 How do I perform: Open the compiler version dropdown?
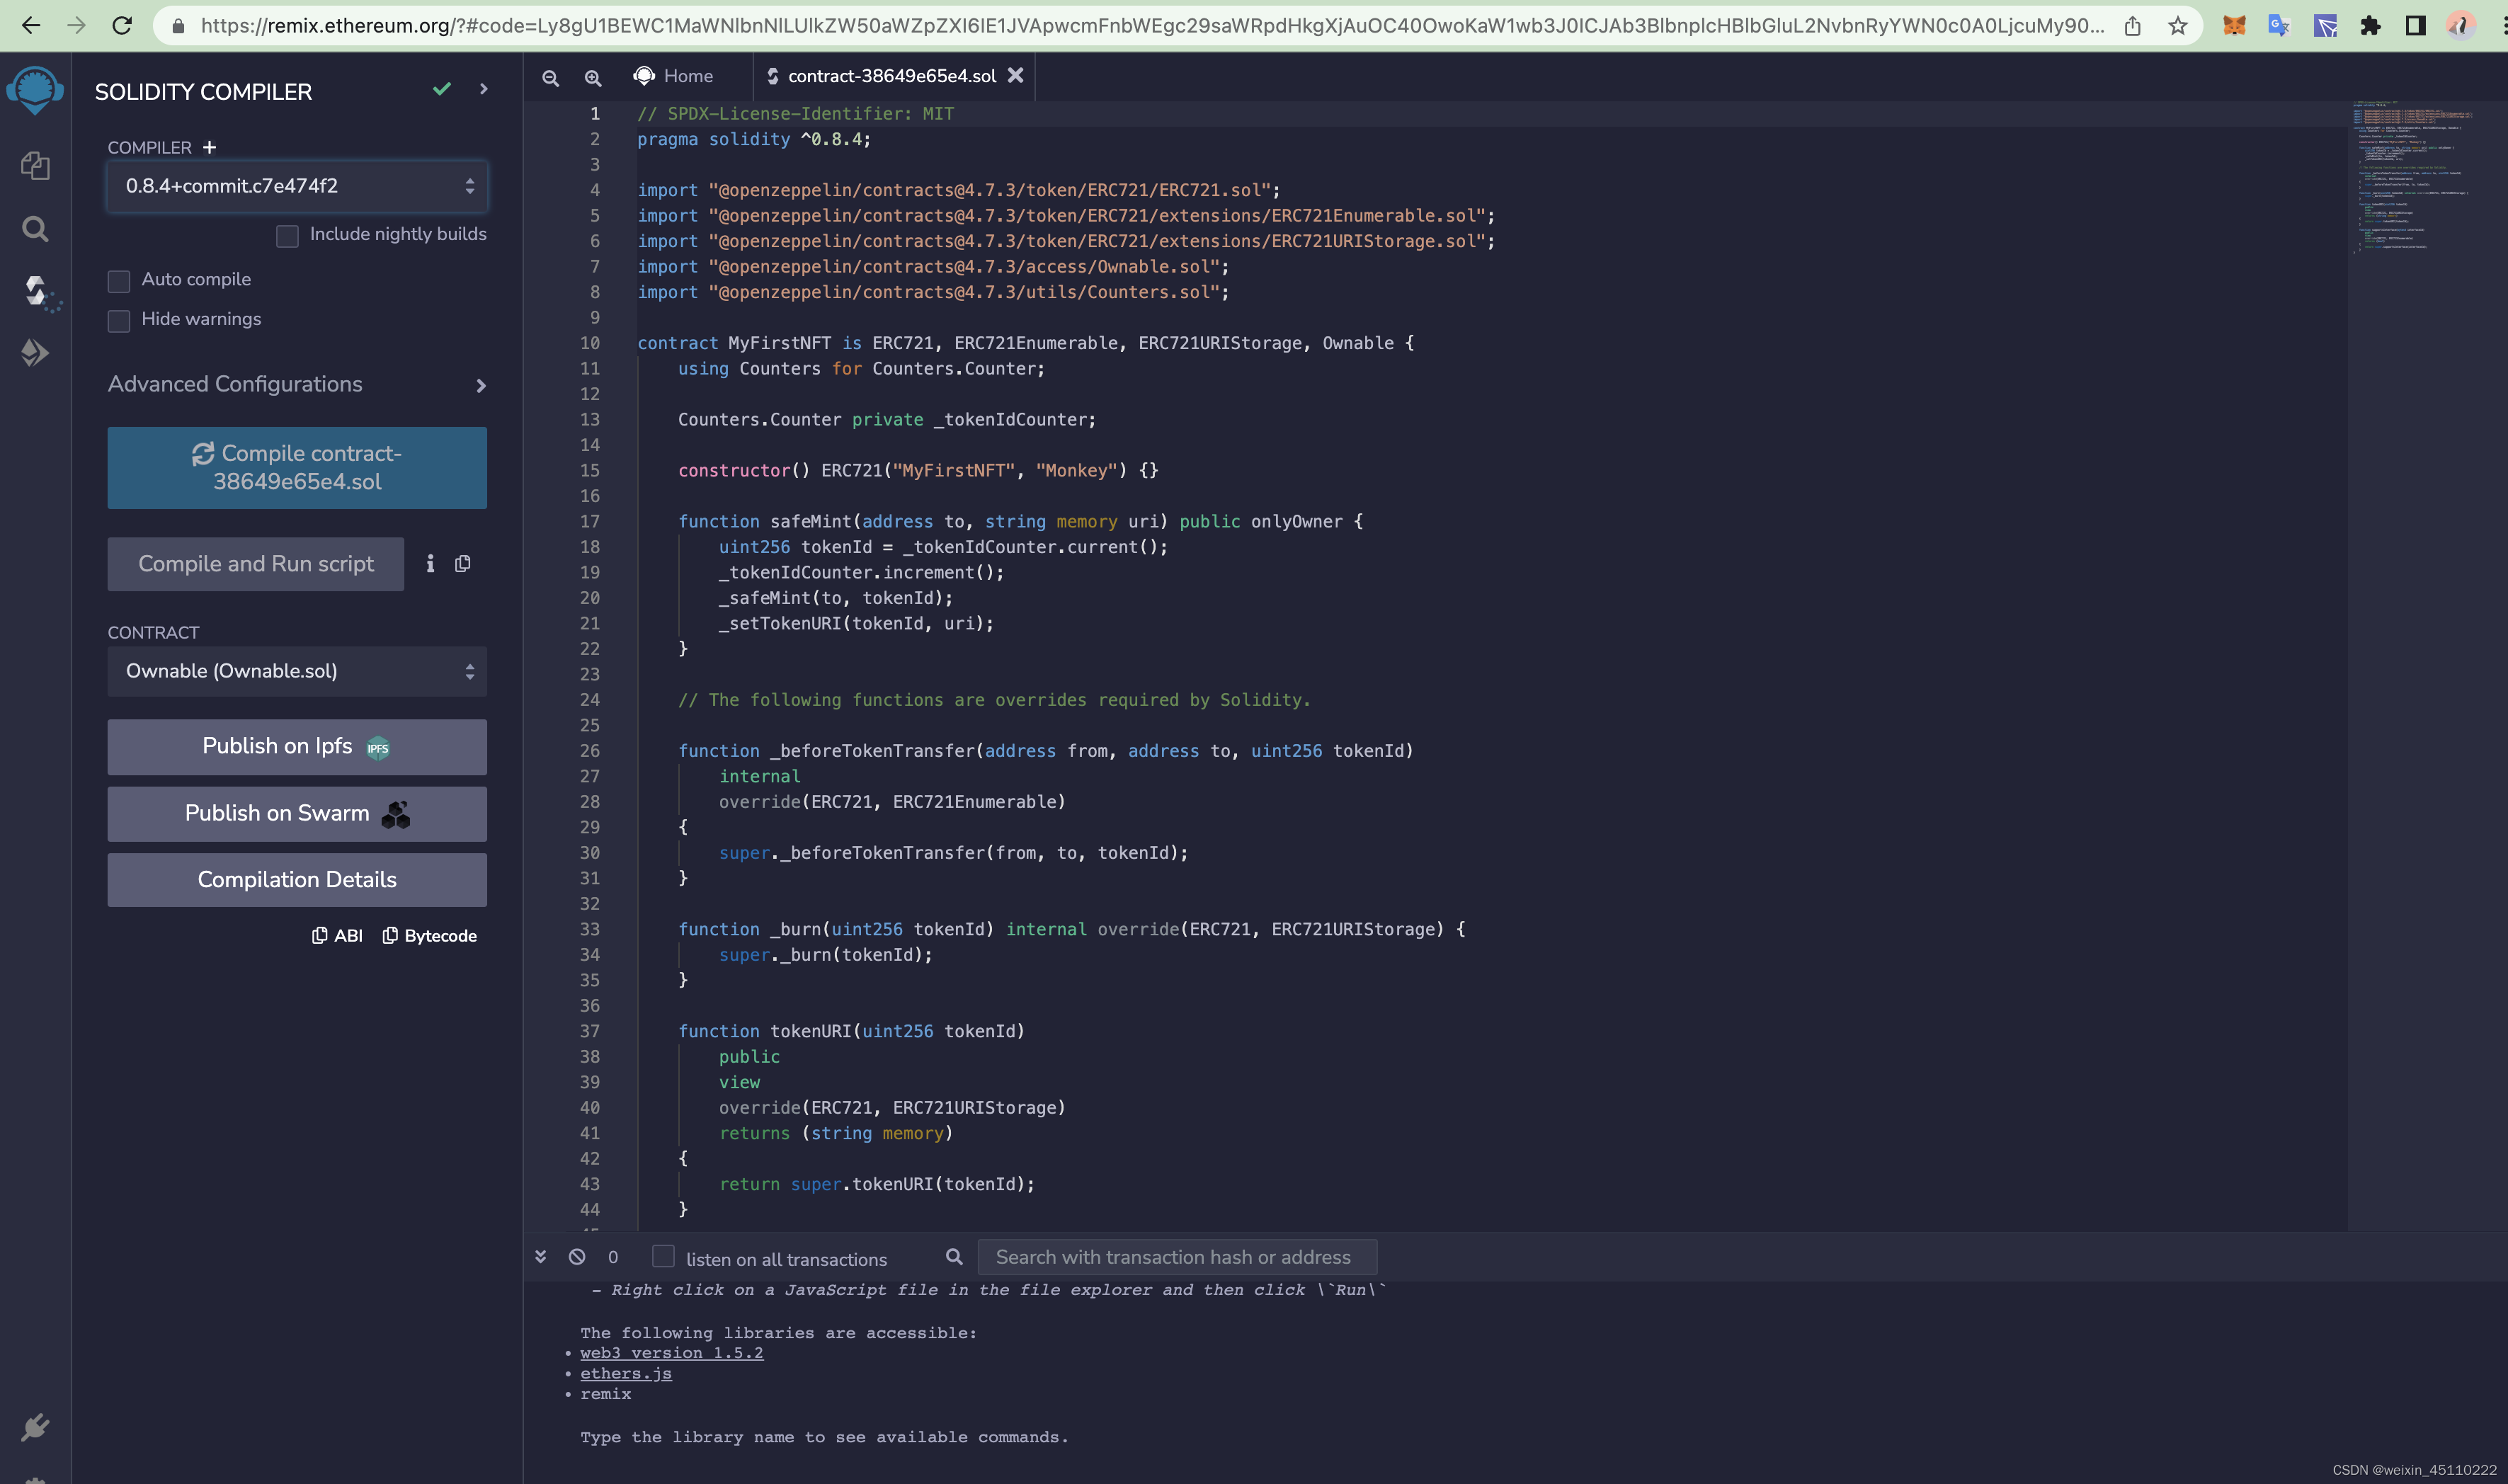297,186
